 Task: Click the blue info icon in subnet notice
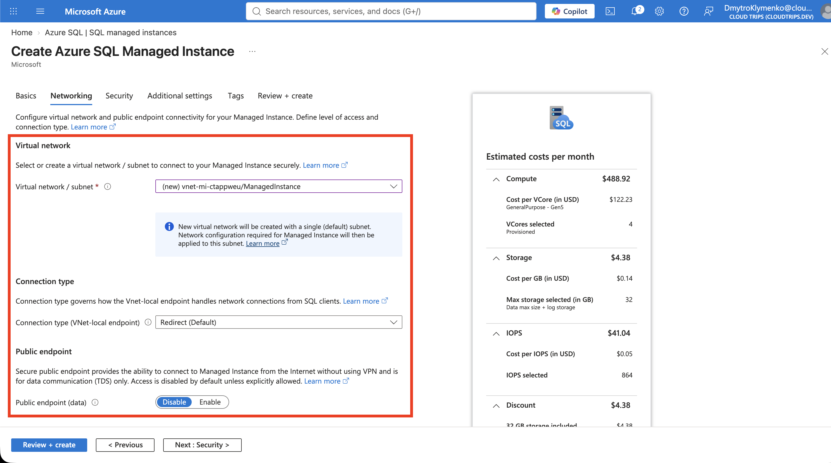(169, 226)
